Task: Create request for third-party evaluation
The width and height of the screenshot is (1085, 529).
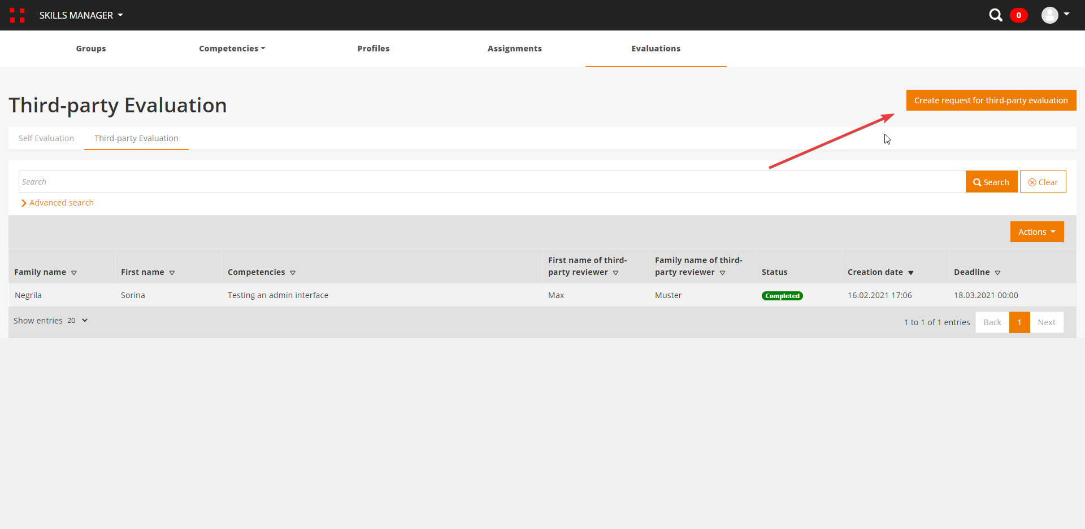Action: (x=991, y=100)
